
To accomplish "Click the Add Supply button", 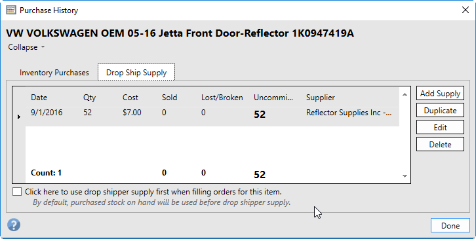I will click(x=440, y=94).
